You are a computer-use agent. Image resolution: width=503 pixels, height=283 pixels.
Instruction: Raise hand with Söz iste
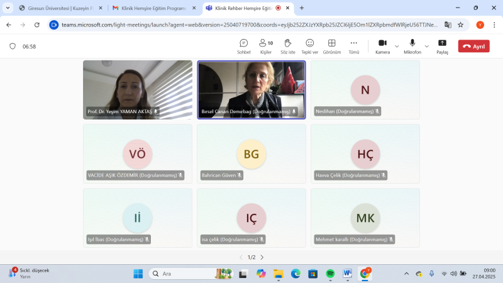(288, 47)
